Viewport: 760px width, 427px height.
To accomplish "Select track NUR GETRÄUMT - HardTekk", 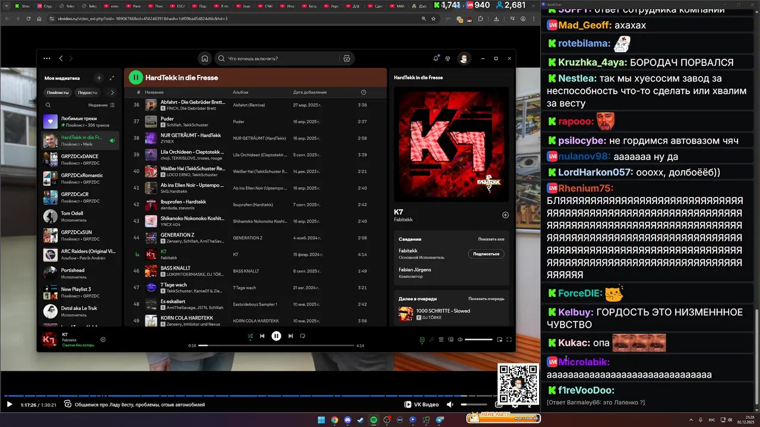I will (255, 138).
